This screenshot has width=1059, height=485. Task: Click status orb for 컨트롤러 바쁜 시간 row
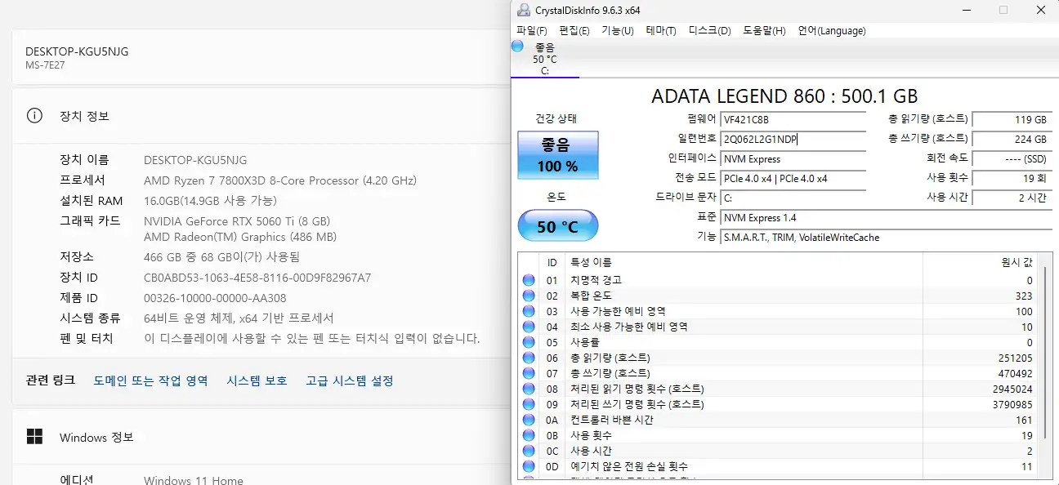tap(528, 420)
